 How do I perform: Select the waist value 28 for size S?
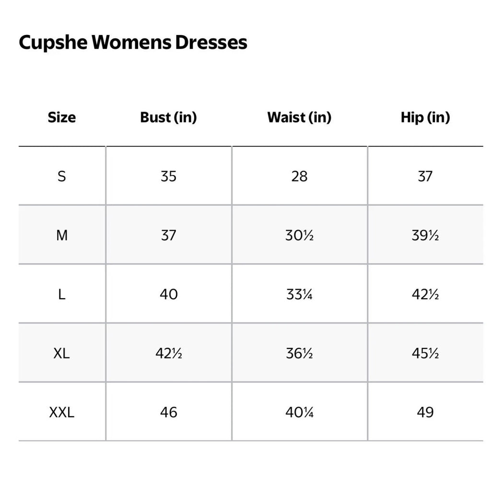coord(299,176)
